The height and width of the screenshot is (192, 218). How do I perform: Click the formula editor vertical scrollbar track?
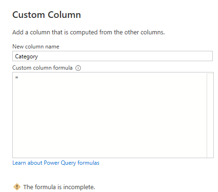pyautogui.click(x=210, y=115)
